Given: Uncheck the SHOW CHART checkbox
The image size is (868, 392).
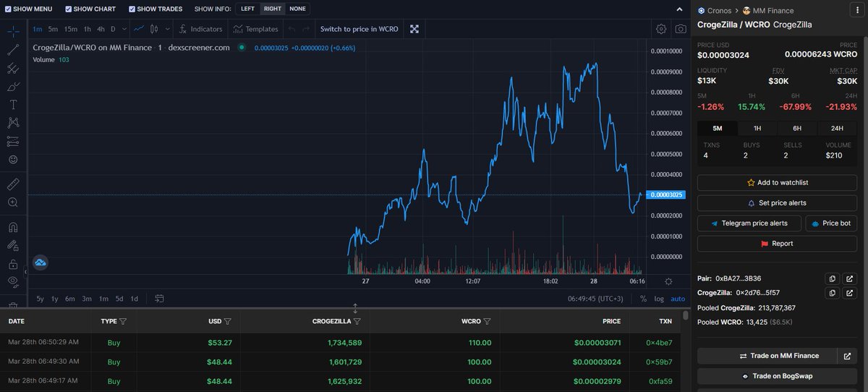Looking at the screenshot, I should tap(68, 9).
